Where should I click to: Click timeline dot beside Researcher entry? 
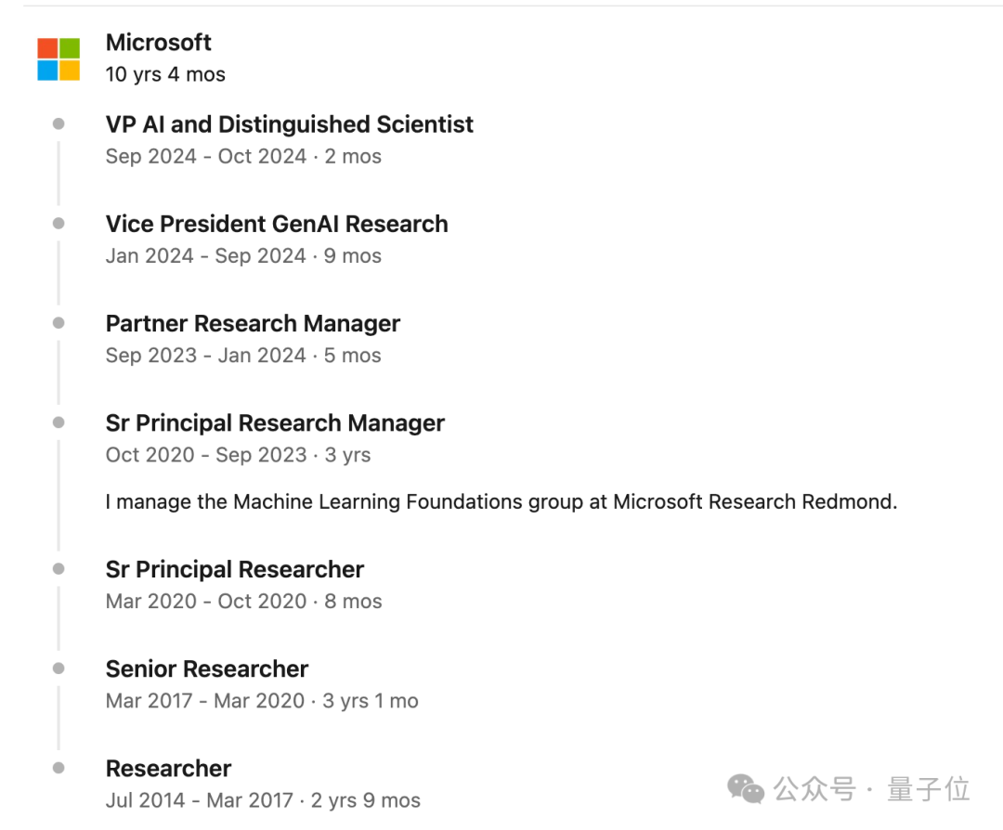[x=59, y=768]
